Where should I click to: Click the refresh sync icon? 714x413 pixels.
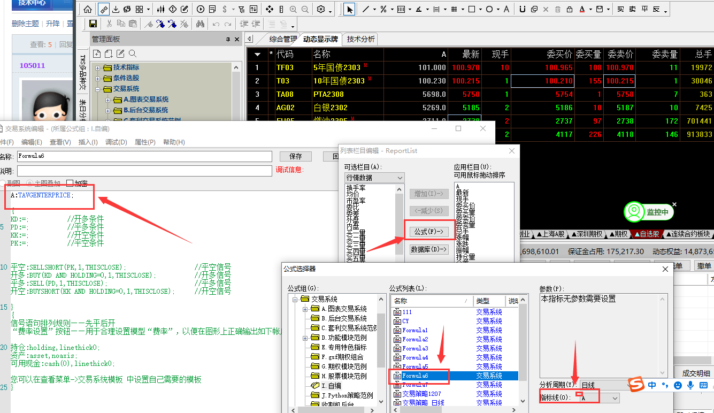pyautogui.click(x=127, y=10)
